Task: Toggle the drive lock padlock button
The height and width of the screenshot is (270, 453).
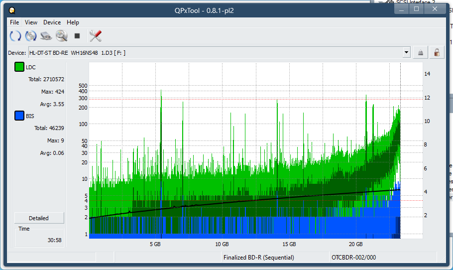Action: (437, 53)
